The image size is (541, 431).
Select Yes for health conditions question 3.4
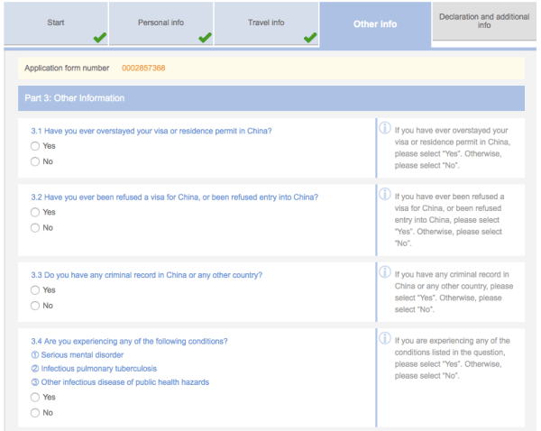click(x=35, y=397)
